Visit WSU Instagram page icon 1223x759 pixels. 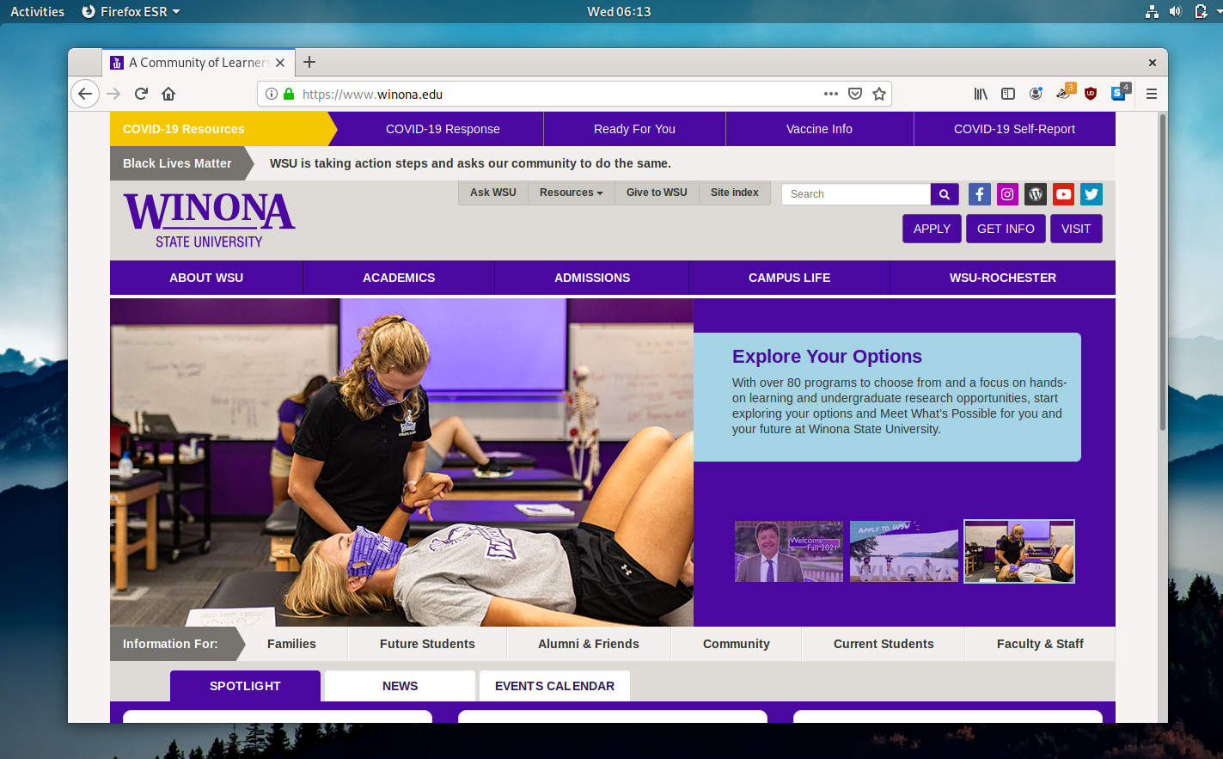(1007, 194)
